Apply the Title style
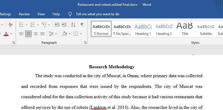 click(185, 29)
